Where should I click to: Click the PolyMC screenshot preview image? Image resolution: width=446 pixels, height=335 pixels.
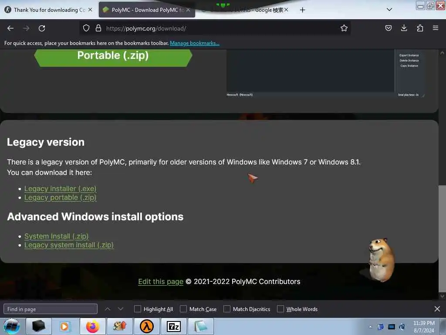pos(325,73)
